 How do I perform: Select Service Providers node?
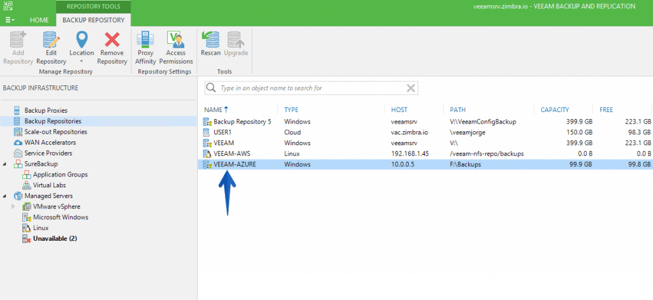(48, 153)
